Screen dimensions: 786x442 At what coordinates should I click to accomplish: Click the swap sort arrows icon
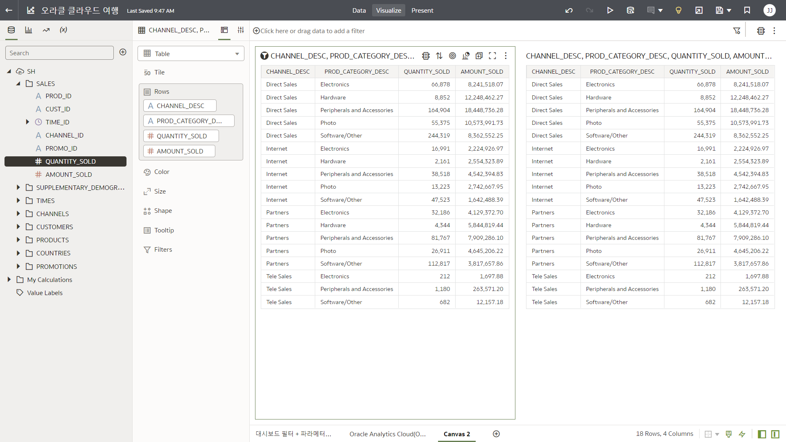click(x=439, y=56)
